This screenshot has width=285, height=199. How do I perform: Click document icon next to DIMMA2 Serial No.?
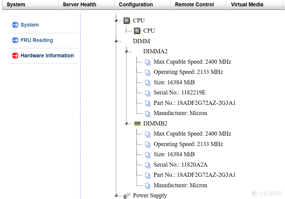(x=148, y=93)
